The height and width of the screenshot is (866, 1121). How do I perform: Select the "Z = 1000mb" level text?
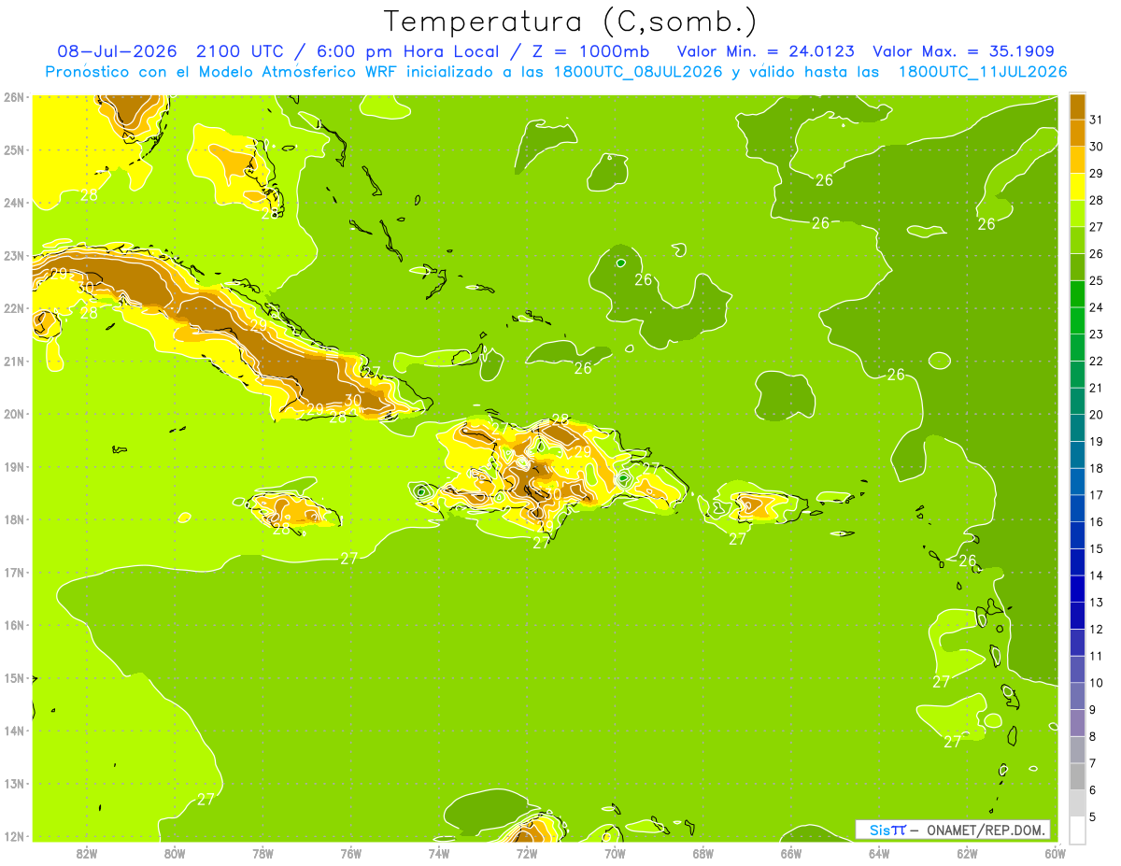pos(590,51)
